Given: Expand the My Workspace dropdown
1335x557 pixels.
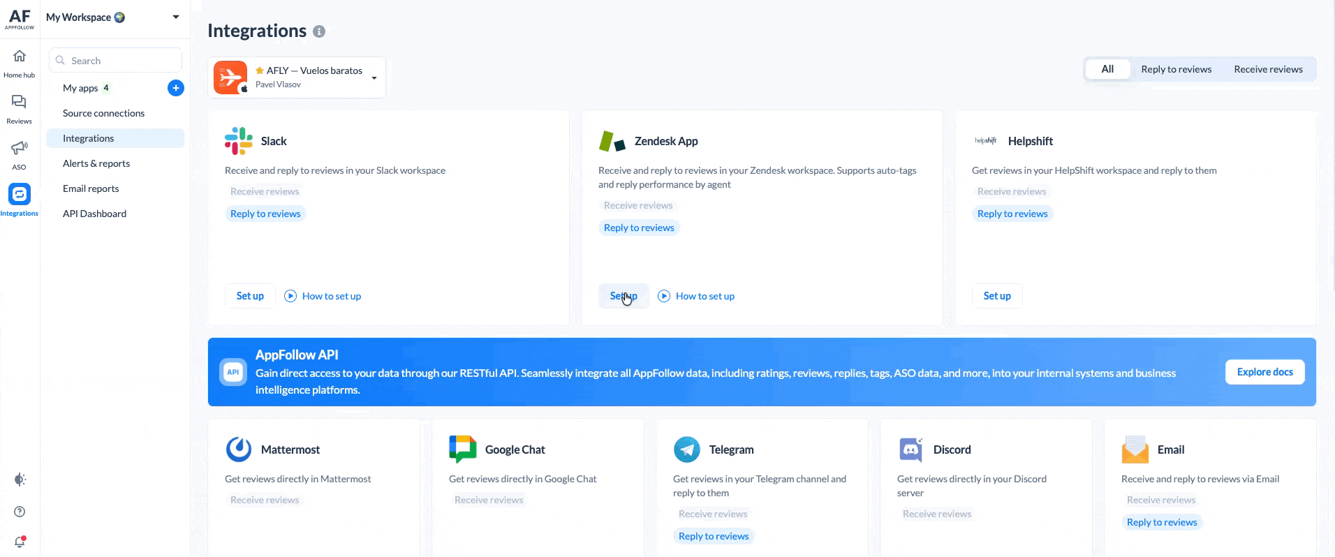Looking at the screenshot, I should (x=176, y=17).
